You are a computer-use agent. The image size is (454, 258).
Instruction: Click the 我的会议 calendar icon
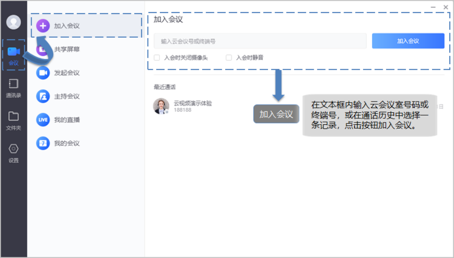(43, 143)
